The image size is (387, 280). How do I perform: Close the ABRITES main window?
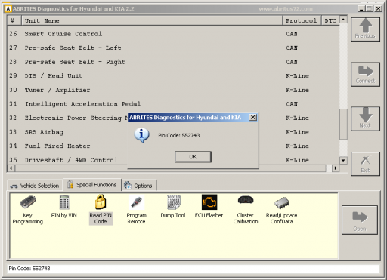pos(379,8)
